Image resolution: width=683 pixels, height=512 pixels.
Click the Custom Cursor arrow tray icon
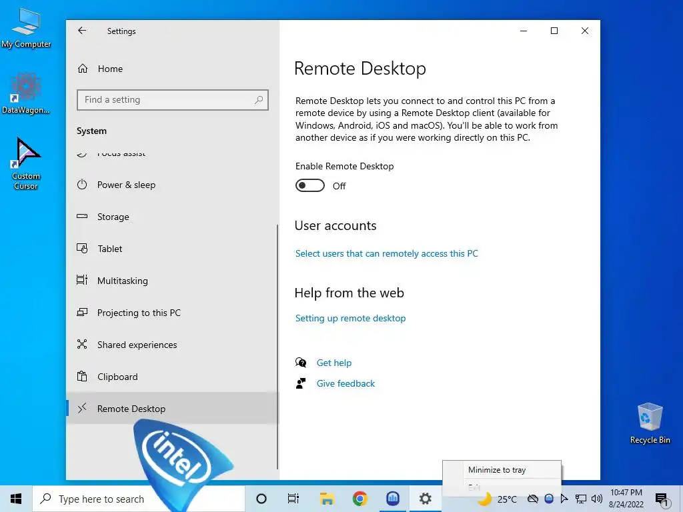[564, 499]
